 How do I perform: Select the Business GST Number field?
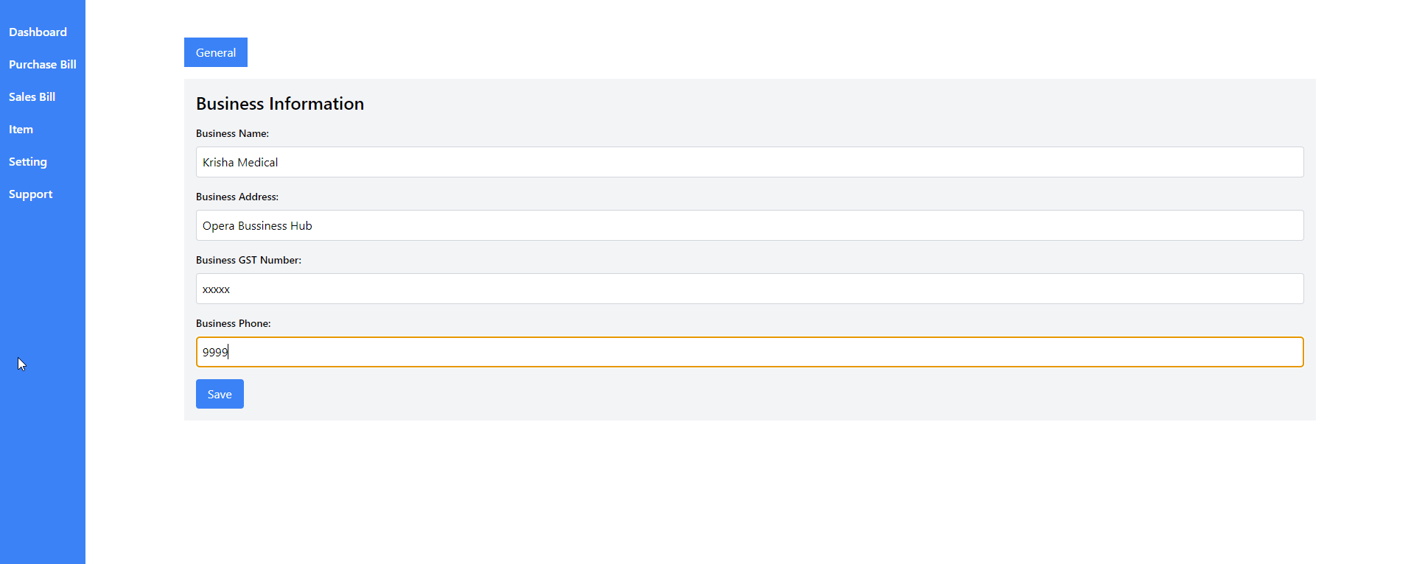749,289
